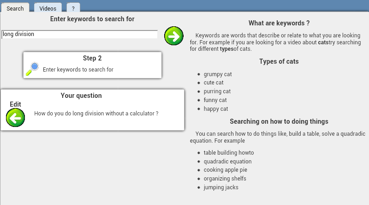Click the 'cooking apple pie' example
This screenshot has width=369, height=205.
tap(226, 170)
